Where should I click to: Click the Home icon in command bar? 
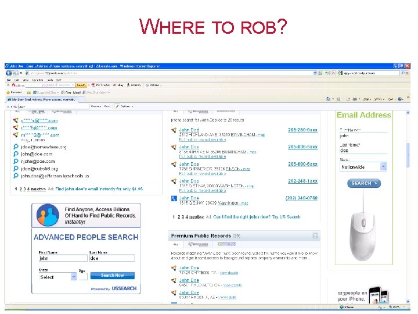tap(328, 99)
